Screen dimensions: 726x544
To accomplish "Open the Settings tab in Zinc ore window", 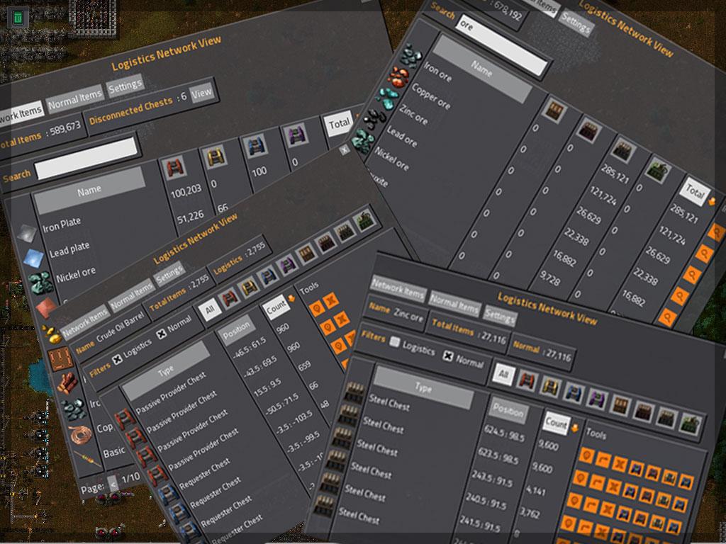I will (500, 315).
